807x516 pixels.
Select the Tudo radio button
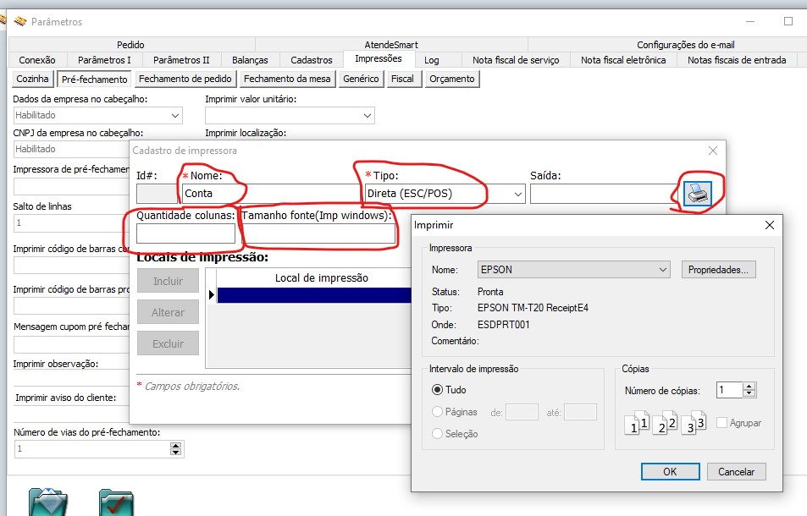[437, 390]
